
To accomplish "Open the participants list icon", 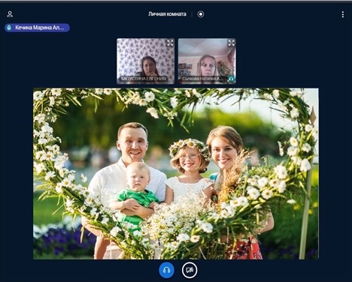I will pos(10,14).
